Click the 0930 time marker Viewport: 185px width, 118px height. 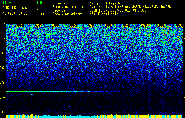coord(179,25)
